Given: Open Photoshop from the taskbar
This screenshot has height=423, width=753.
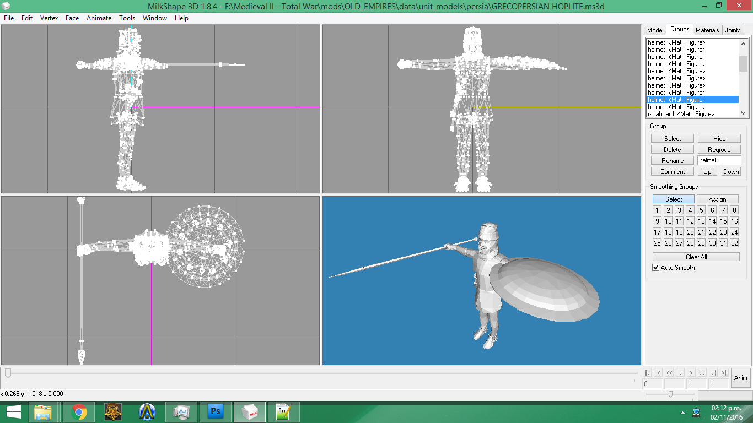Looking at the screenshot, I should tap(216, 411).
